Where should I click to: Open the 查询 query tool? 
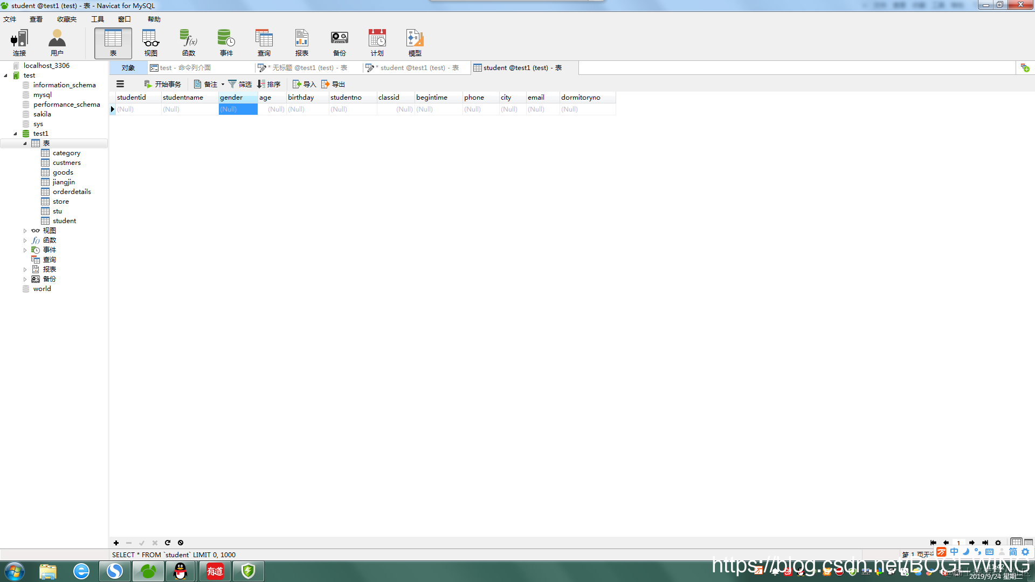[264, 43]
